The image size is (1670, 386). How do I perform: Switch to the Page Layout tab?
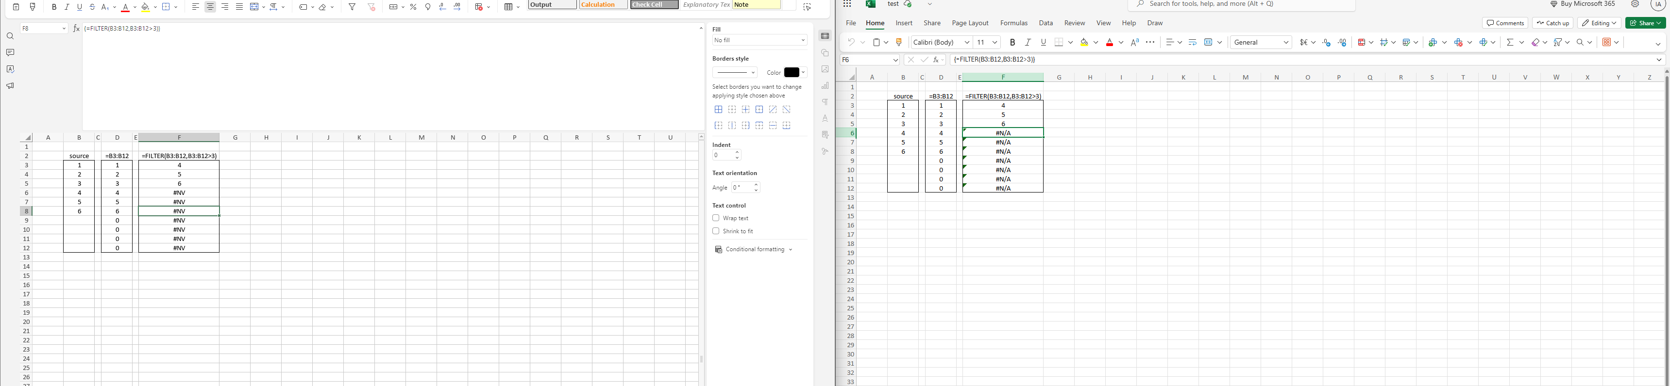(970, 23)
